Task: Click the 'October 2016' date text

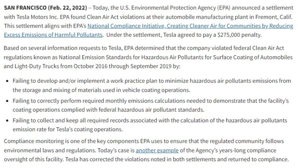Action: tap(90, 66)
